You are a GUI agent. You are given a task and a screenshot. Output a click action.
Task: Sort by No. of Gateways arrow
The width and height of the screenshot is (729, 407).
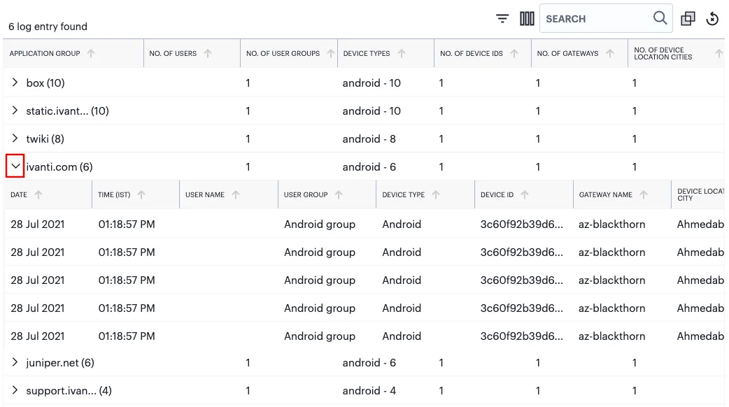pyautogui.click(x=610, y=53)
